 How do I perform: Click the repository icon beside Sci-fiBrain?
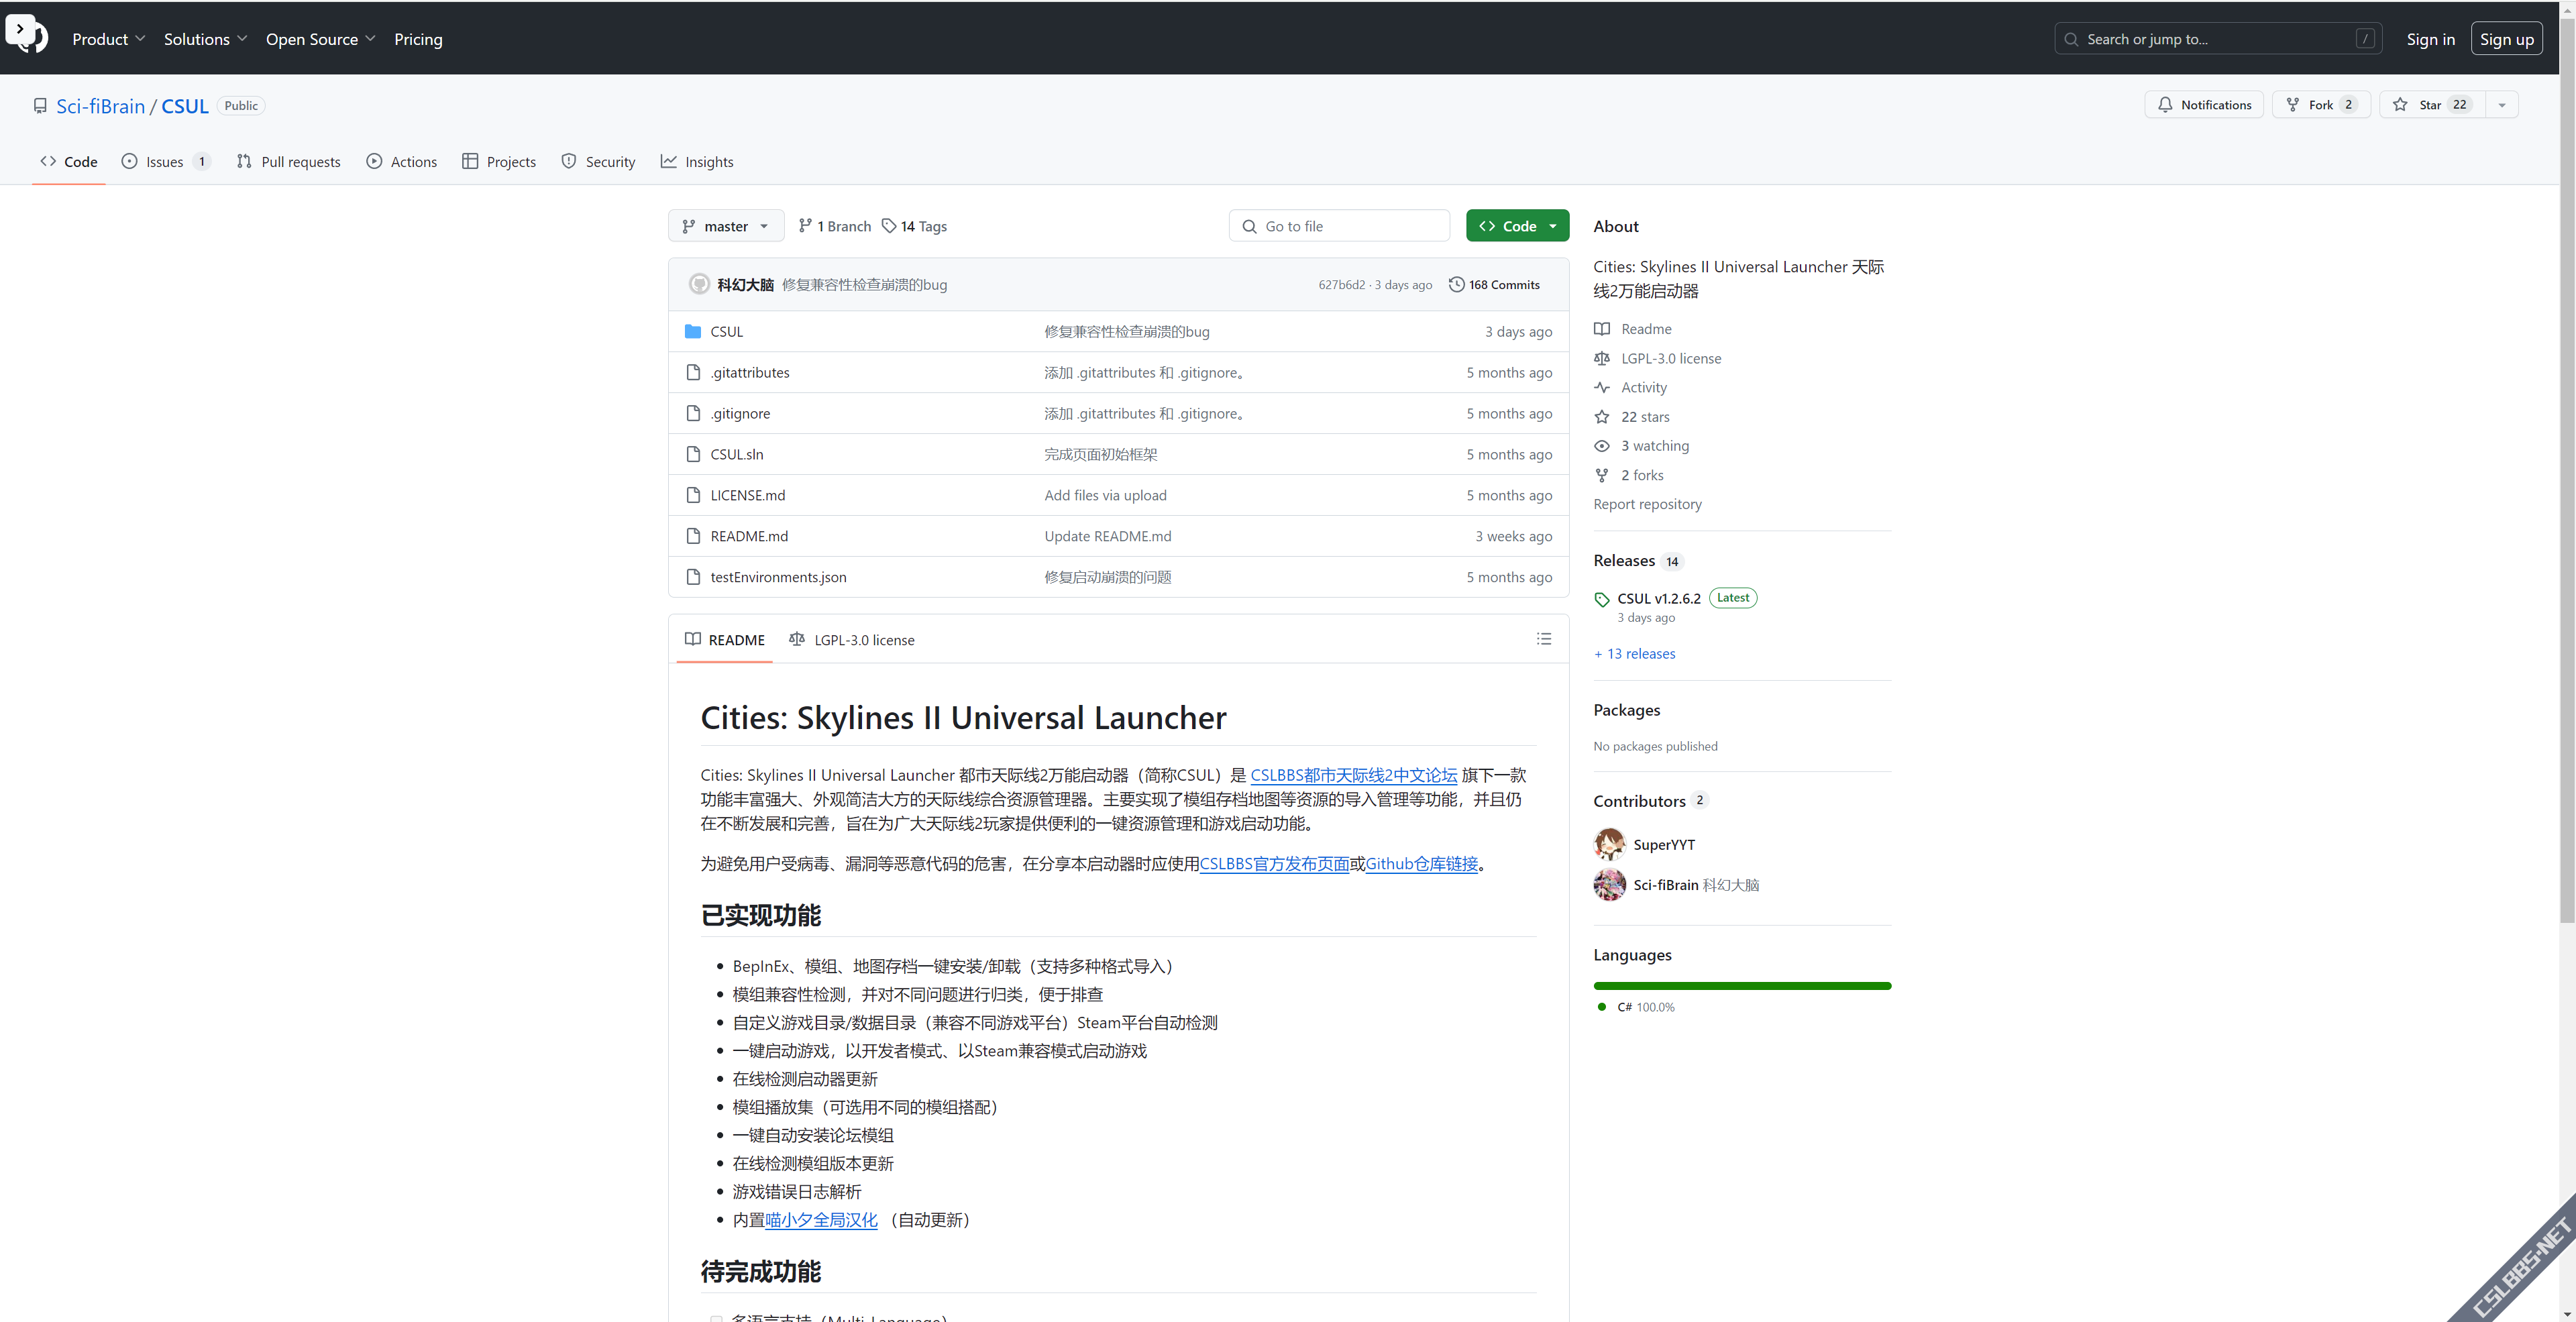(x=40, y=105)
